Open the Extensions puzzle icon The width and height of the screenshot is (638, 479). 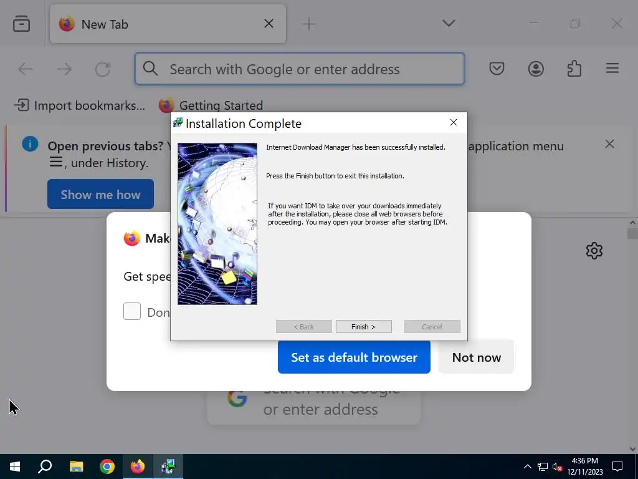pos(574,68)
